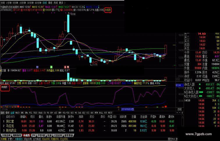The image size is (220, 141).
Task: Open the 湖南板块 bottom tab
Action: pyautogui.click(x=17, y=135)
